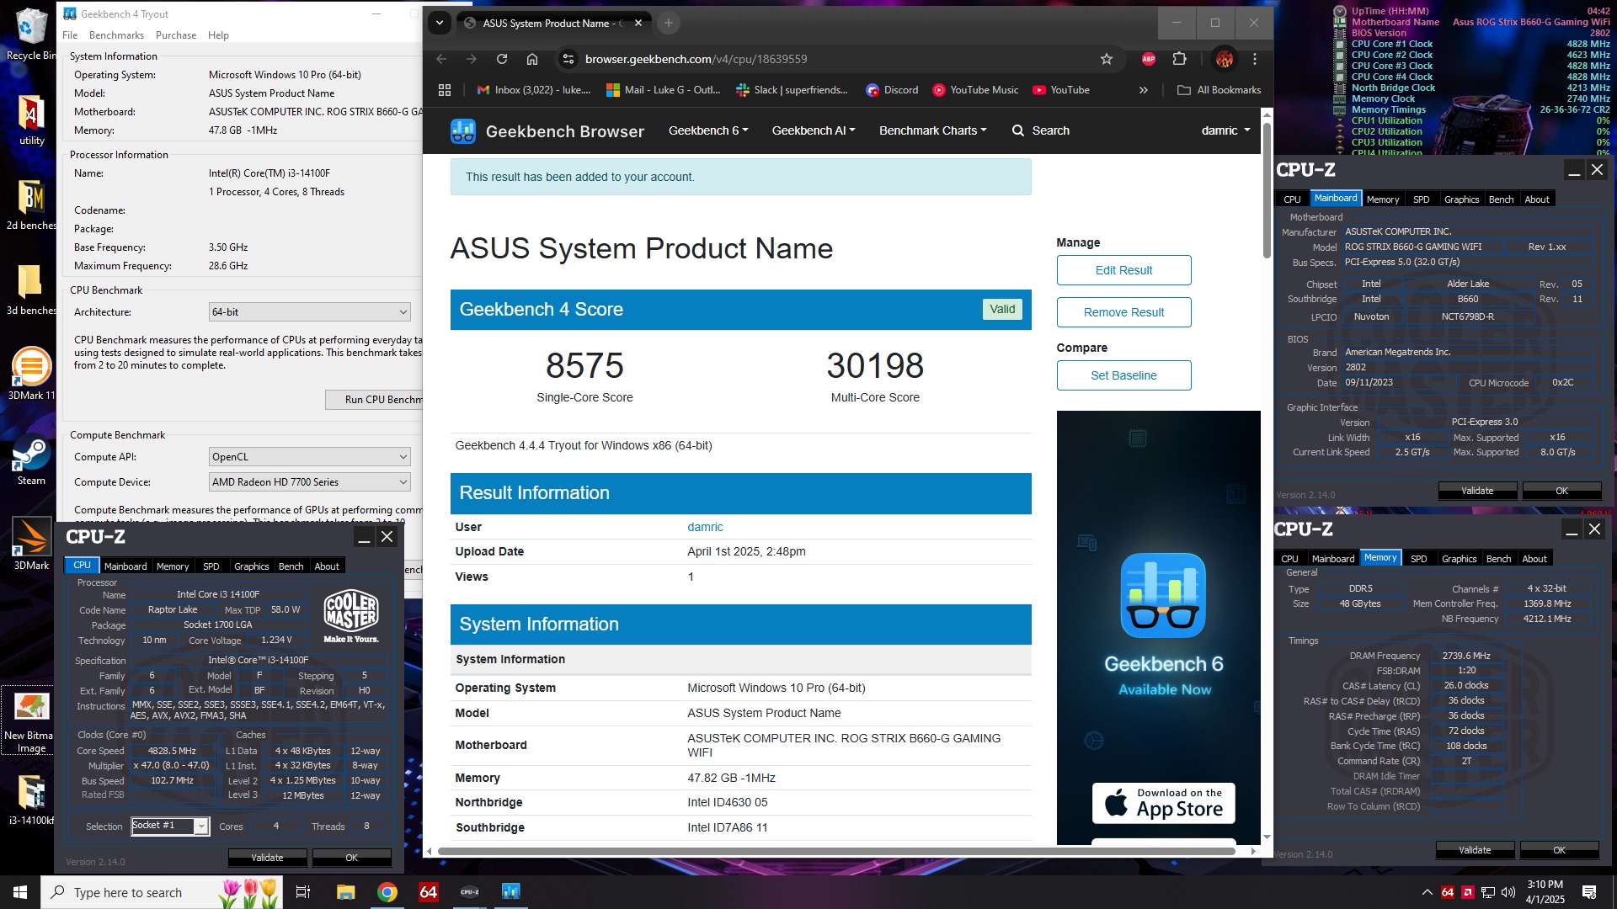Expand Compute Device AMD Radeon dropdown
Image resolution: width=1617 pixels, height=909 pixels.
309,482
